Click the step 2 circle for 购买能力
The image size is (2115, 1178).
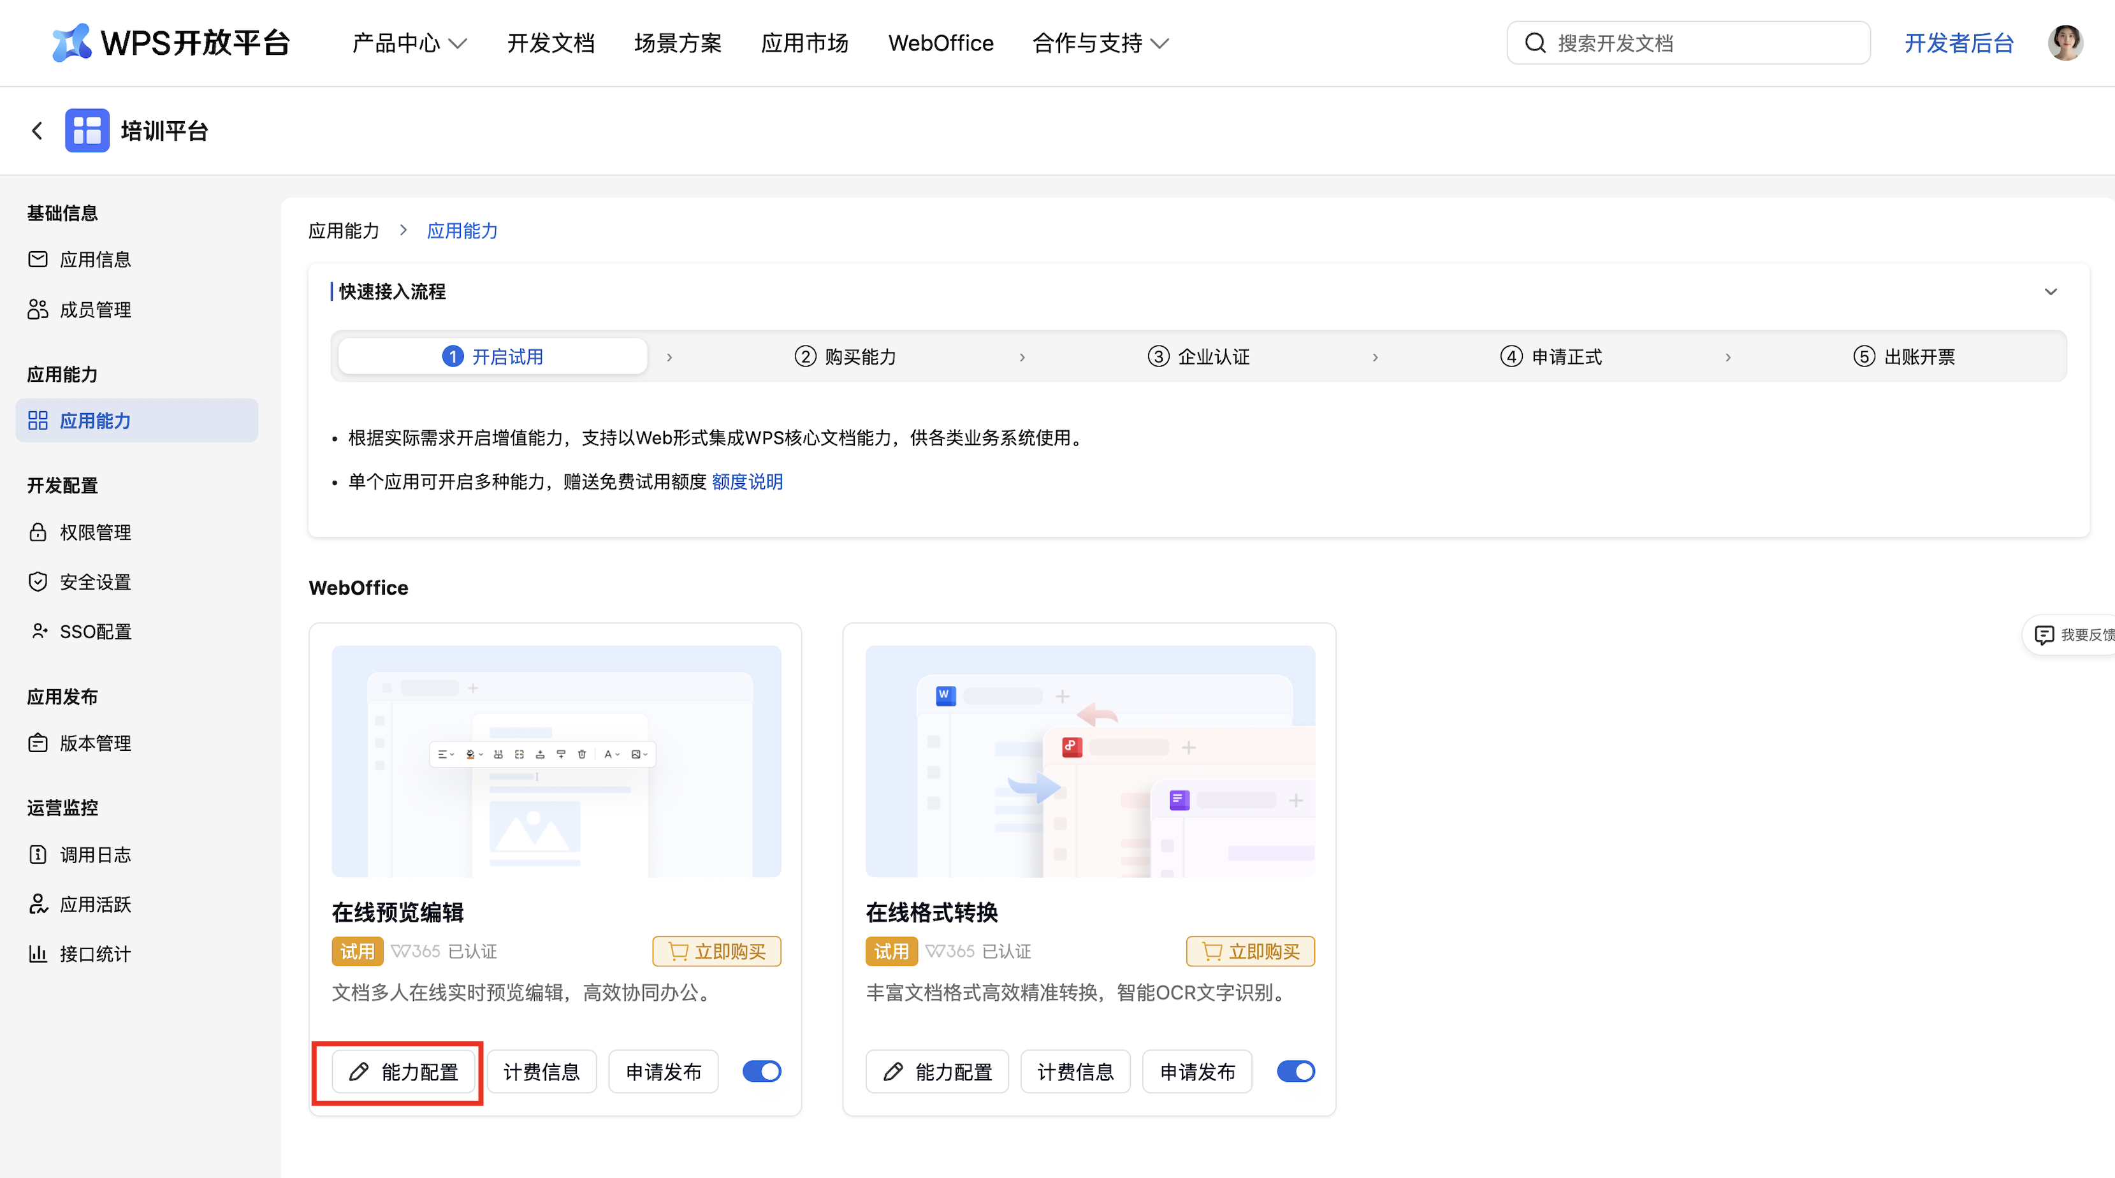pos(804,356)
